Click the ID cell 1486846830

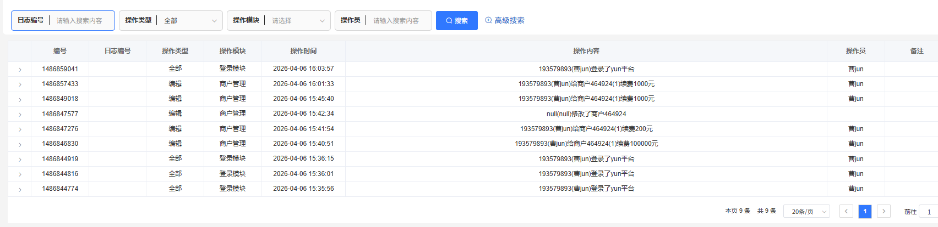click(x=60, y=144)
